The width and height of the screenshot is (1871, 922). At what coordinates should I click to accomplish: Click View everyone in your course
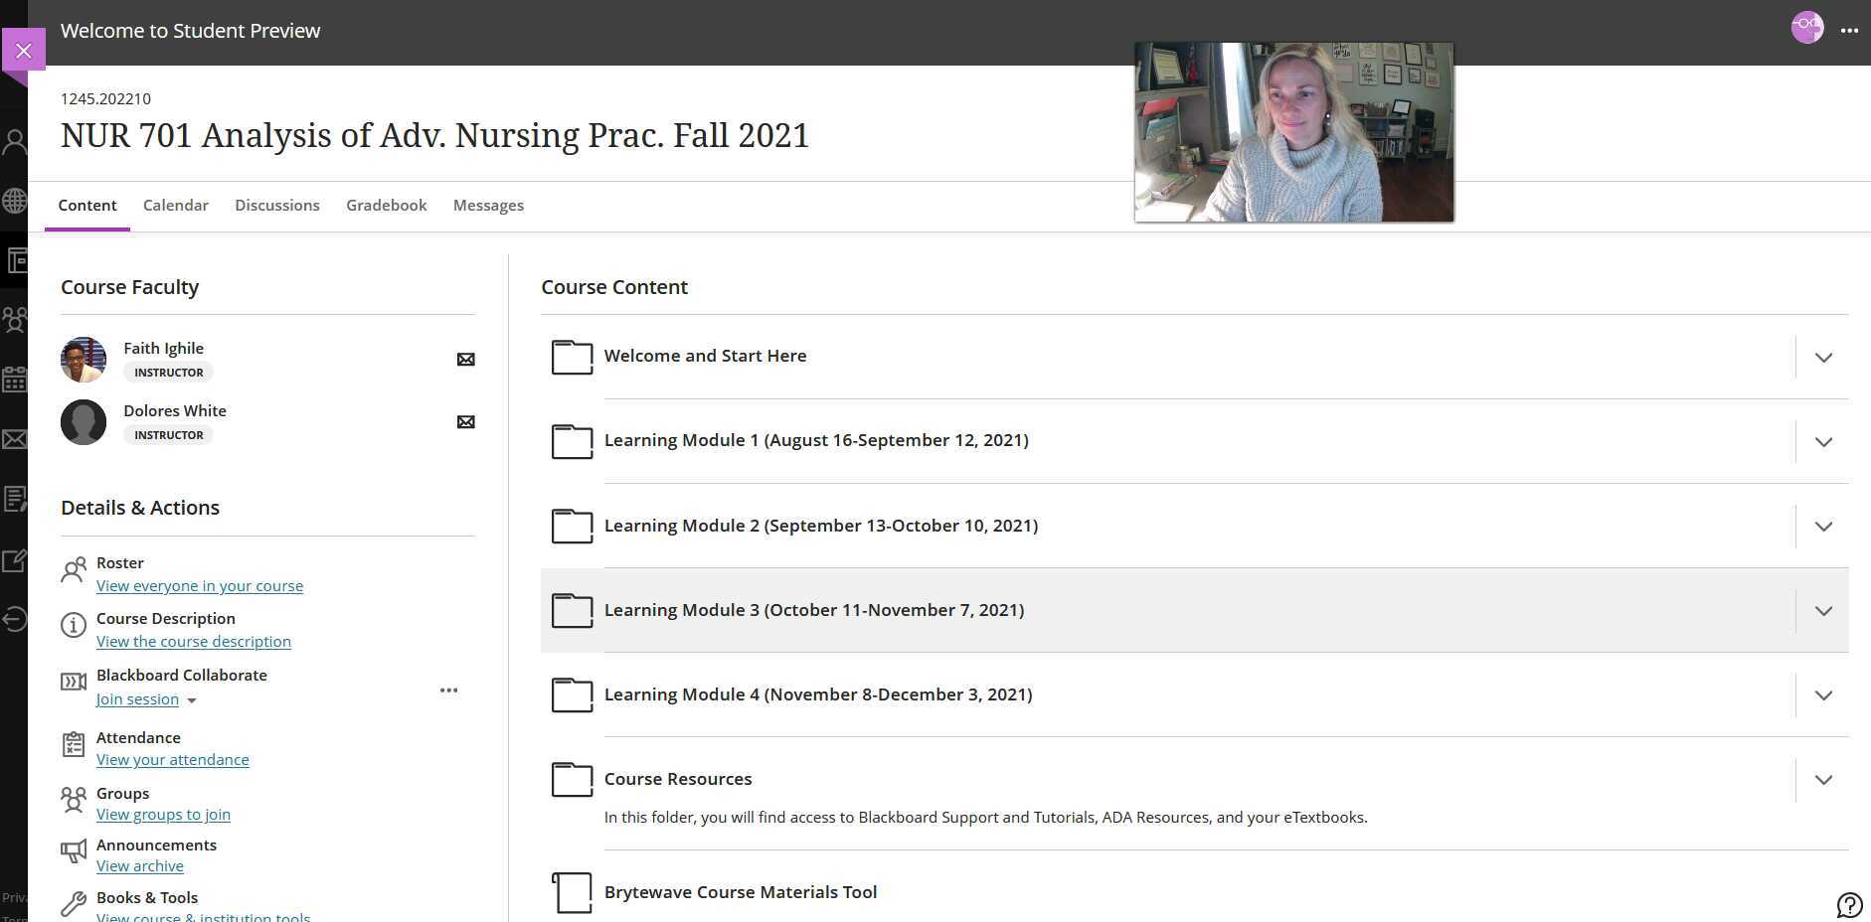pos(199,585)
